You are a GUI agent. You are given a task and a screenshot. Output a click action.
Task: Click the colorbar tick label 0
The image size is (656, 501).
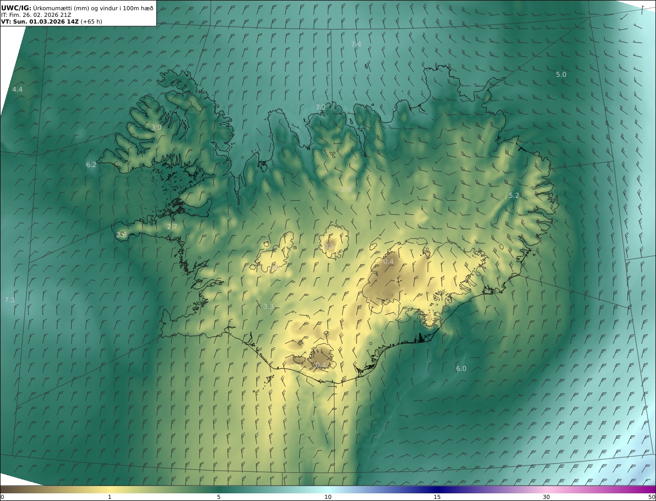(x=2, y=497)
